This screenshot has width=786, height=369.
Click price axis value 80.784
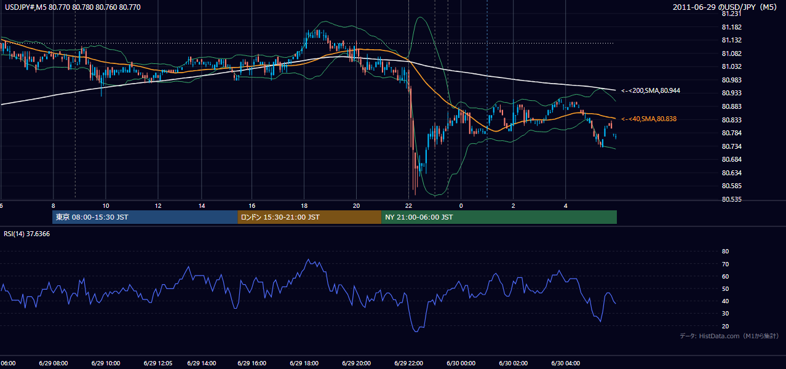point(731,133)
